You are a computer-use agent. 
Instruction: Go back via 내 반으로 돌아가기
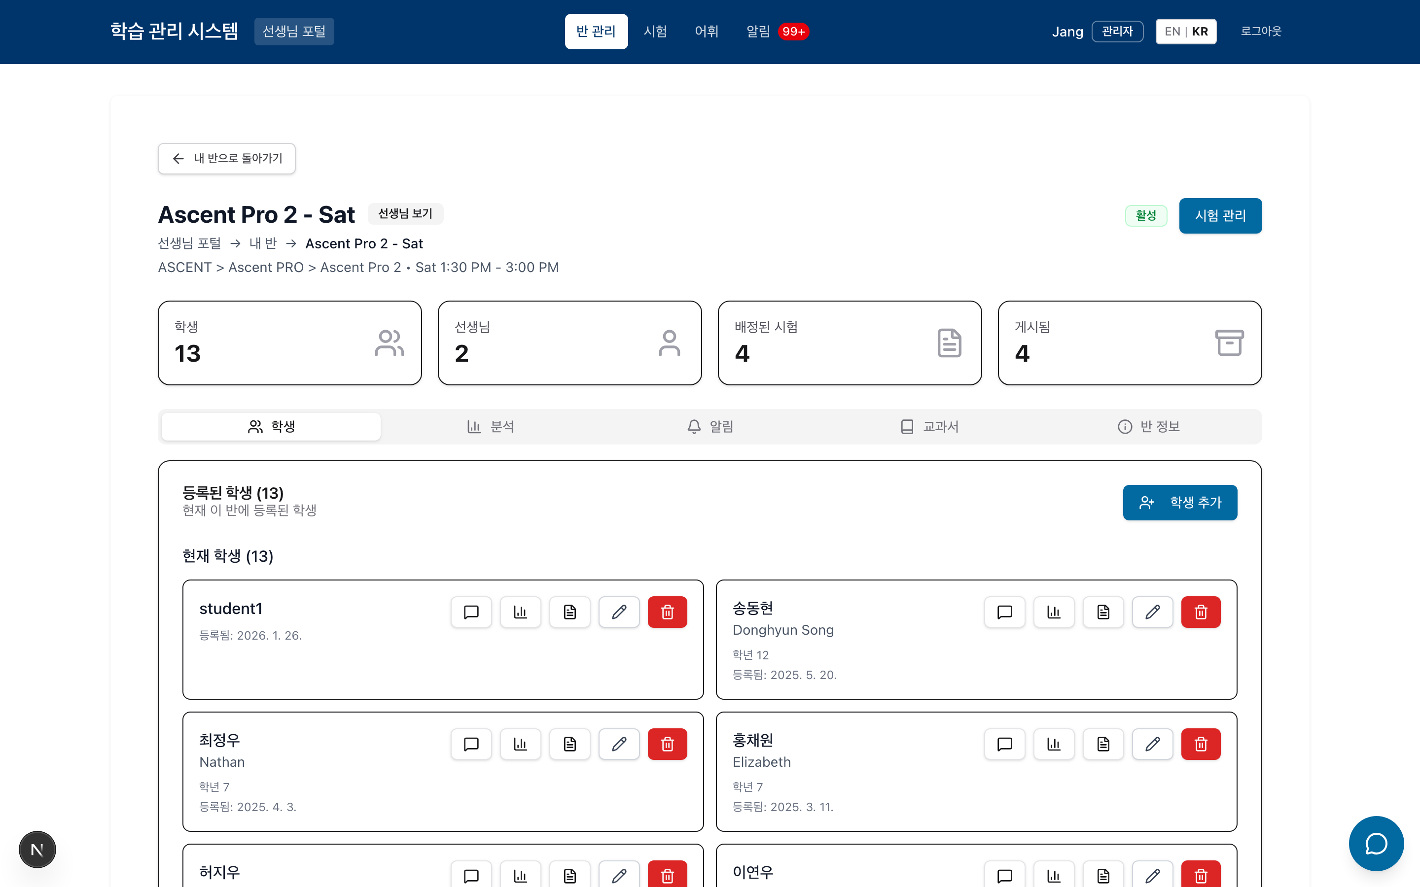click(x=226, y=158)
